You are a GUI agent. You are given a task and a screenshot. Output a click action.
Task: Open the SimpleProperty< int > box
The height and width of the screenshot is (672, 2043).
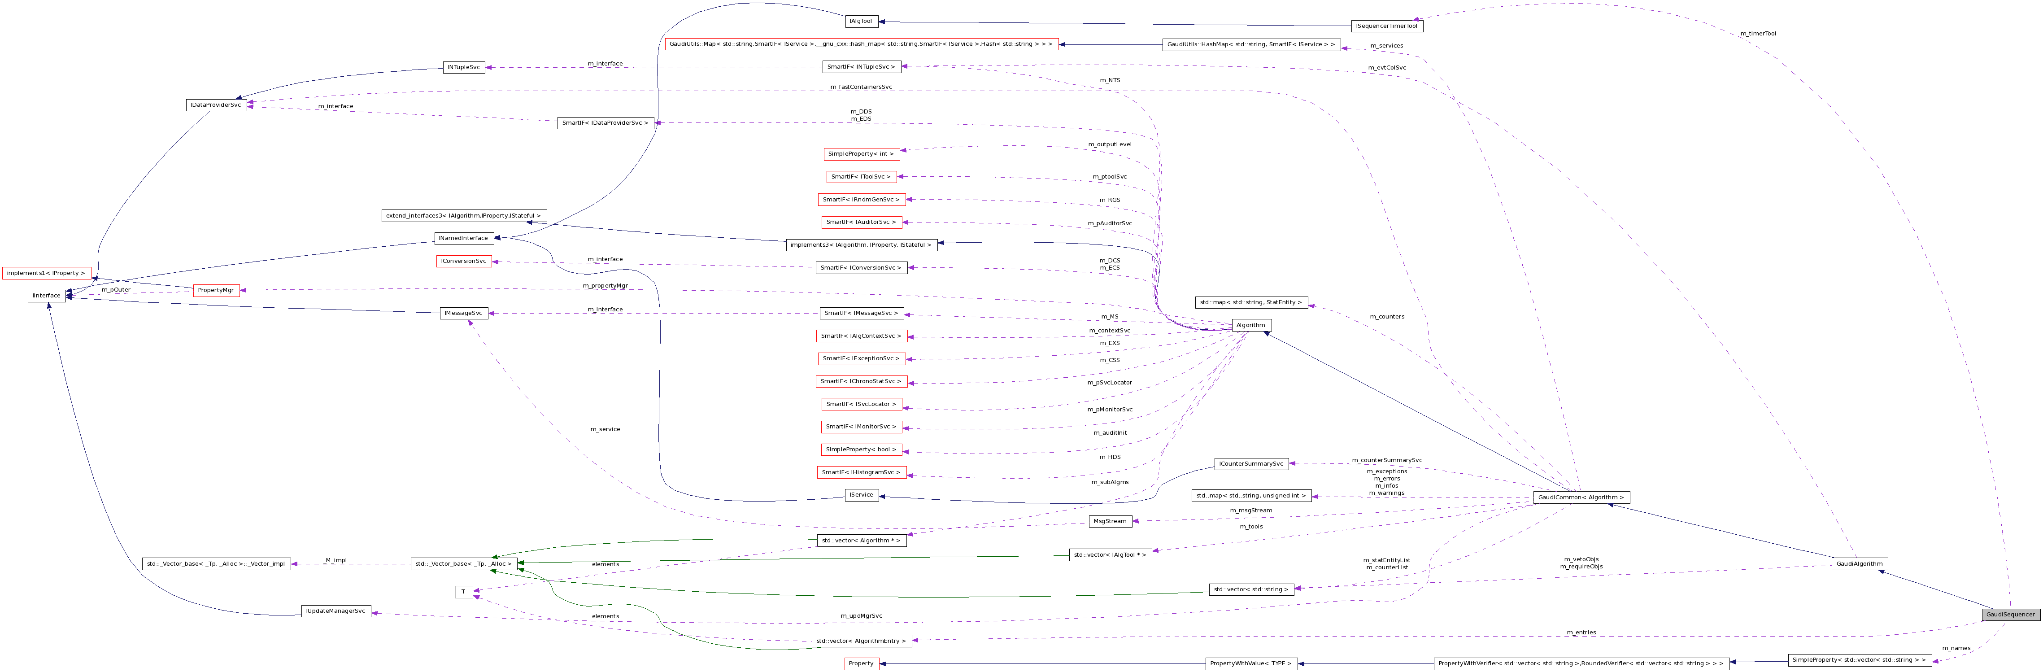click(x=861, y=153)
